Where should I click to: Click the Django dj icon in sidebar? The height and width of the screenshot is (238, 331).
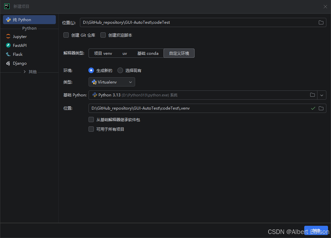(x=8, y=63)
